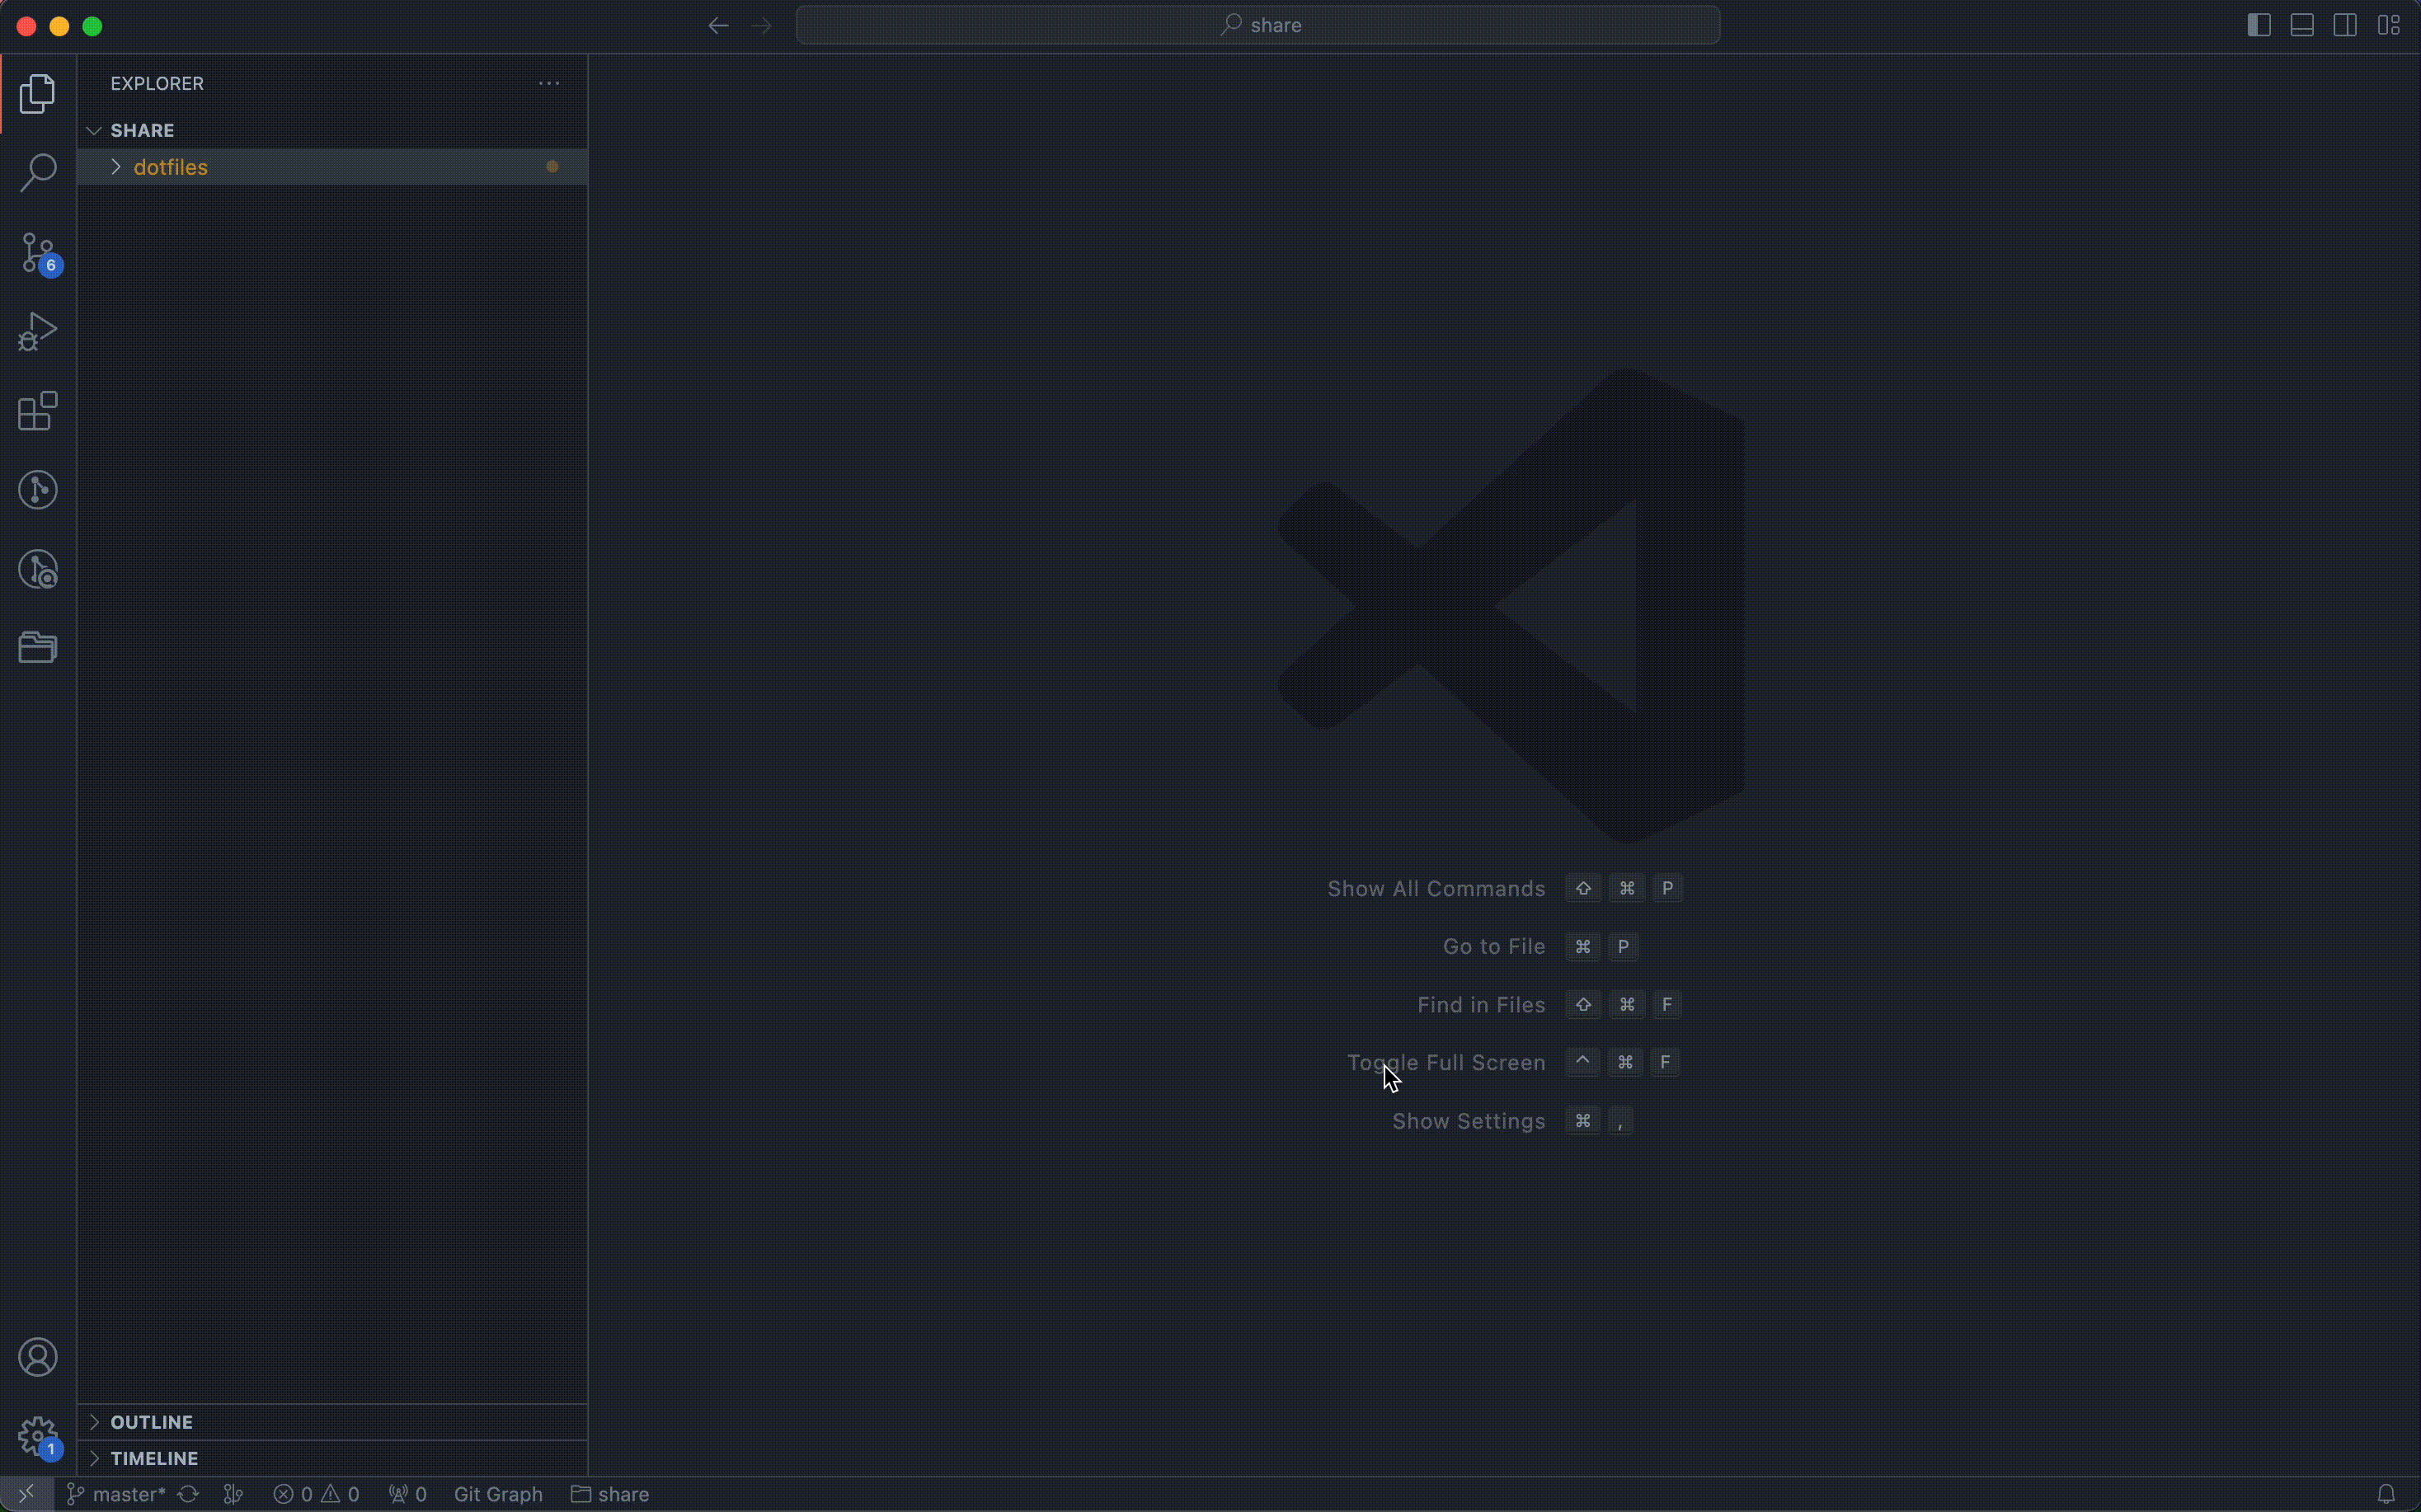Open the notifications bell

coord(2387,1494)
